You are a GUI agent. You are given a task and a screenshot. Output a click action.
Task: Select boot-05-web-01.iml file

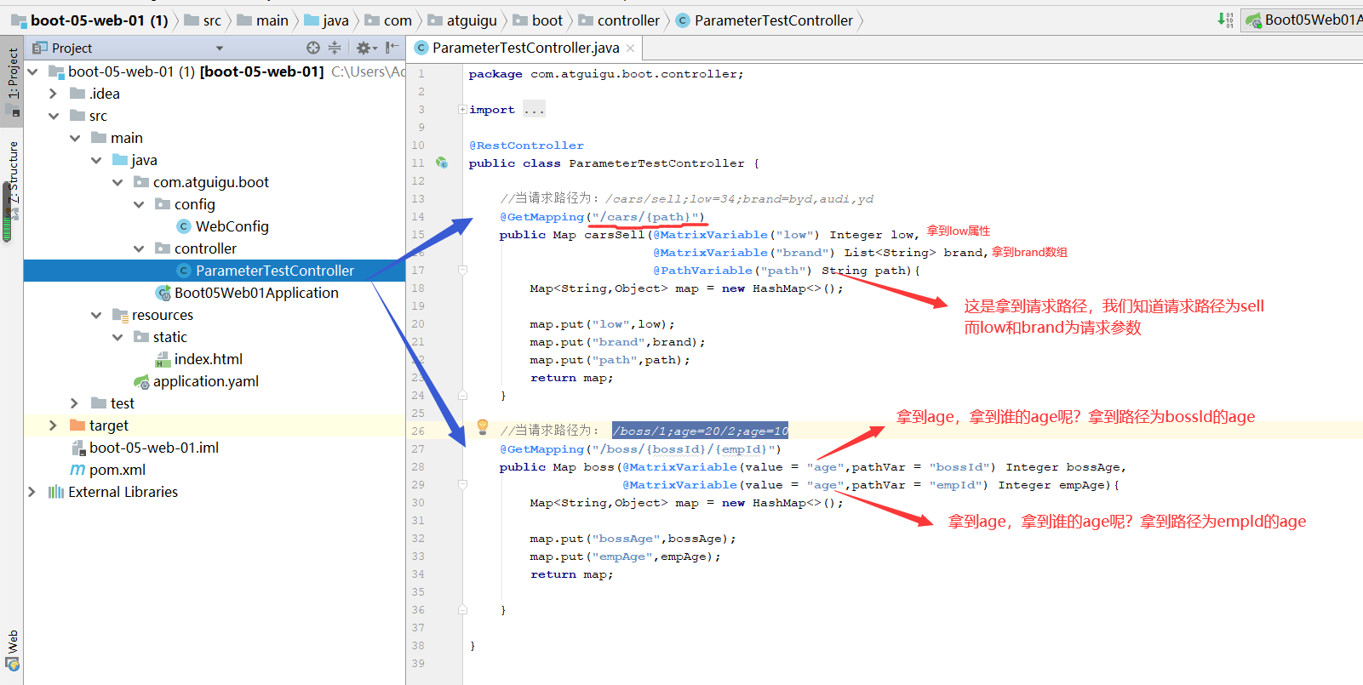145,448
